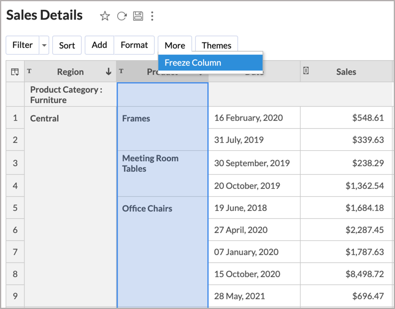The height and width of the screenshot is (309, 395).
Task: Click the text type icon in Region header
Action: [x=29, y=72]
